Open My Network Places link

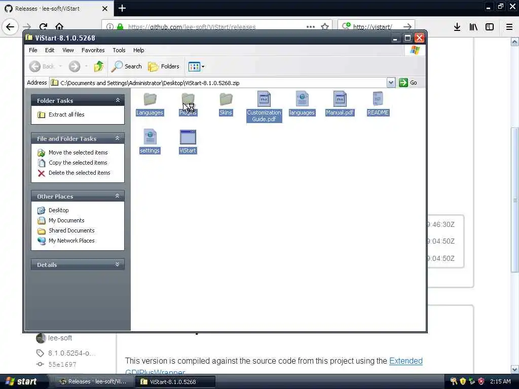pos(71,241)
